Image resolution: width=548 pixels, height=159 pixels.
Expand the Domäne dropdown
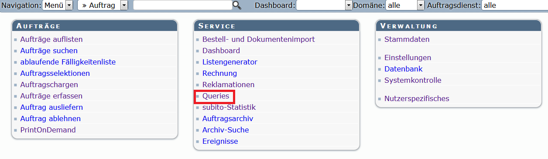tap(405, 5)
